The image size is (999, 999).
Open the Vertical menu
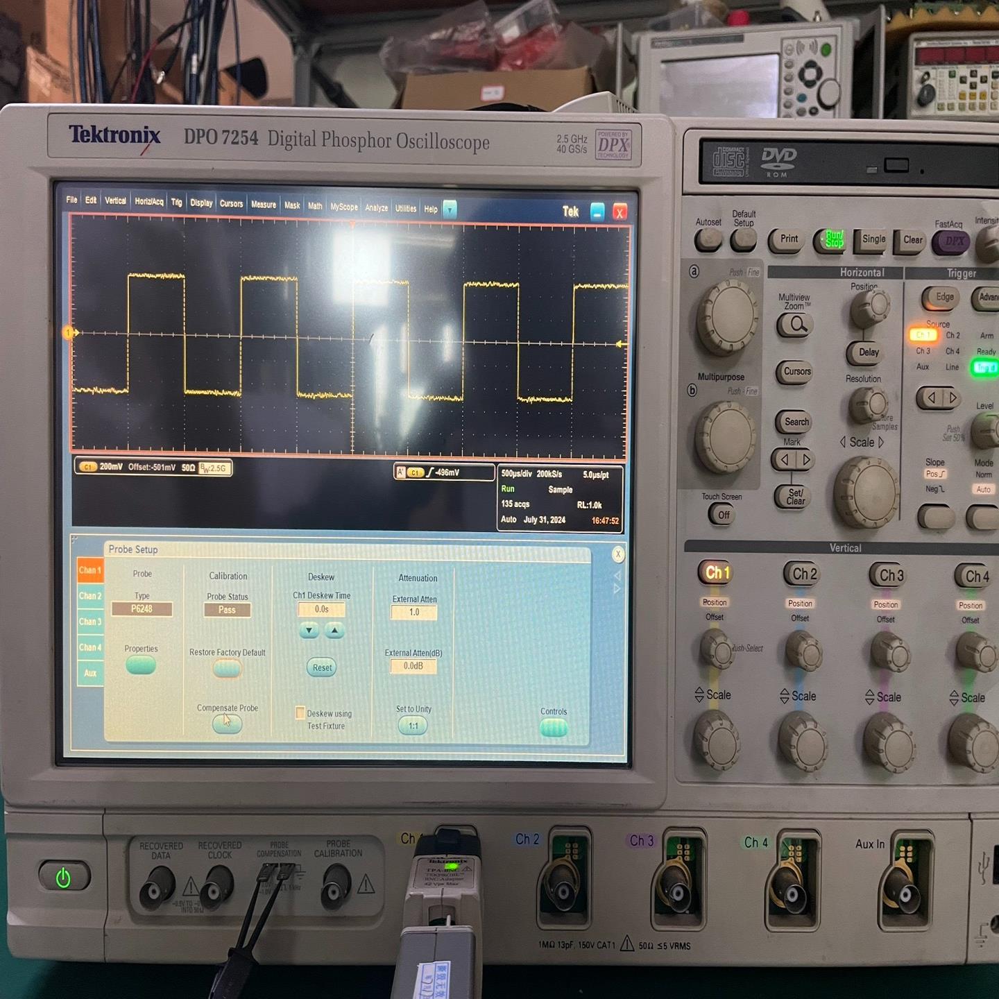115,200
